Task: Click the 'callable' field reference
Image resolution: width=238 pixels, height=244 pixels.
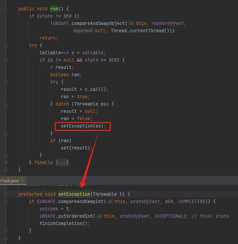Action: [x=93, y=53]
